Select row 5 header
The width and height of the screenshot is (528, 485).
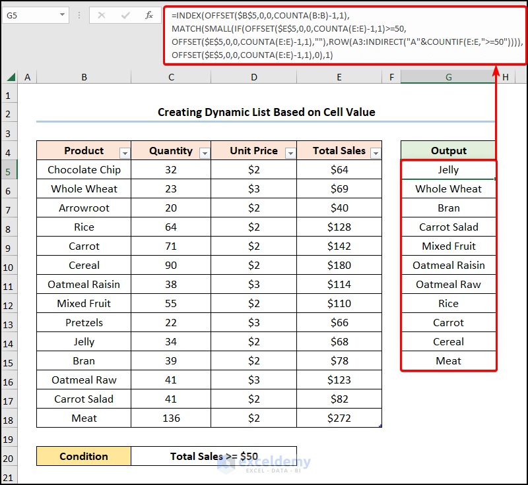9,170
